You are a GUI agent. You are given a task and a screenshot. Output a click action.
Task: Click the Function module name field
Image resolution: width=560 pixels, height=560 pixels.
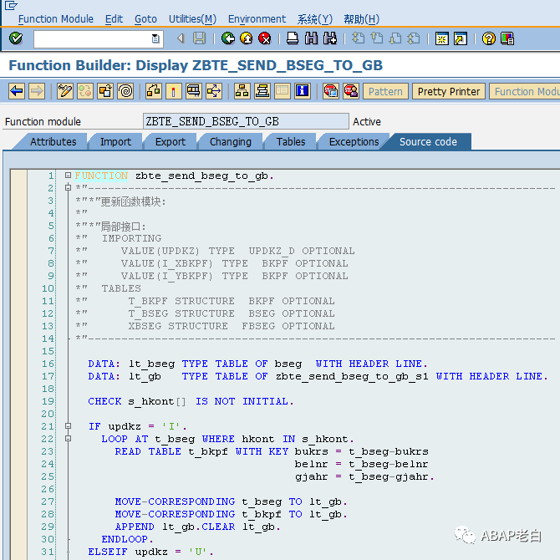(x=246, y=121)
